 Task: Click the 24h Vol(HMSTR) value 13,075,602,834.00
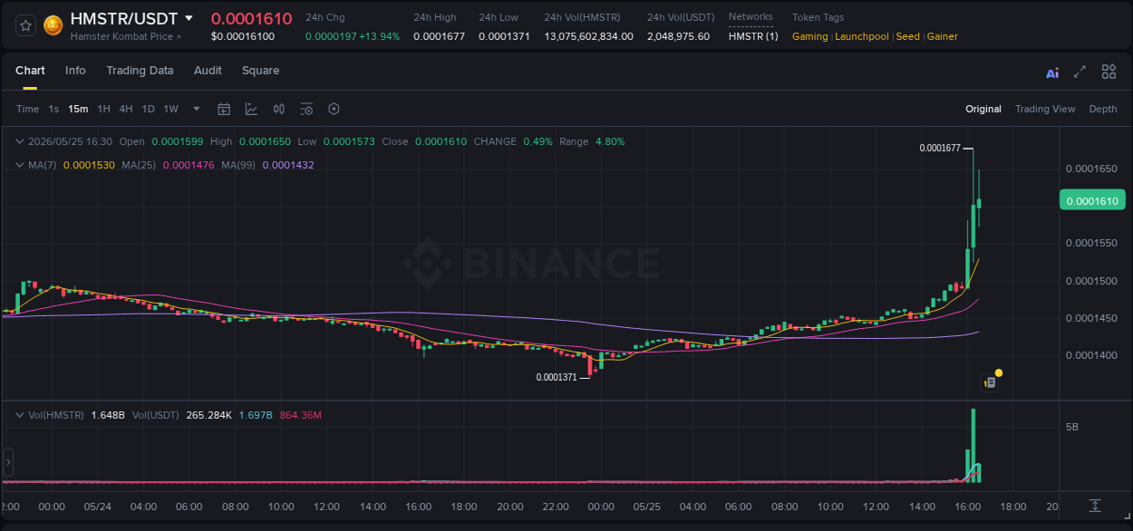coord(589,36)
